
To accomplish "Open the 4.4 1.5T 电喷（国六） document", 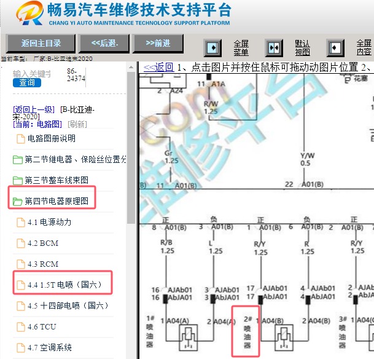I will (65, 285).
